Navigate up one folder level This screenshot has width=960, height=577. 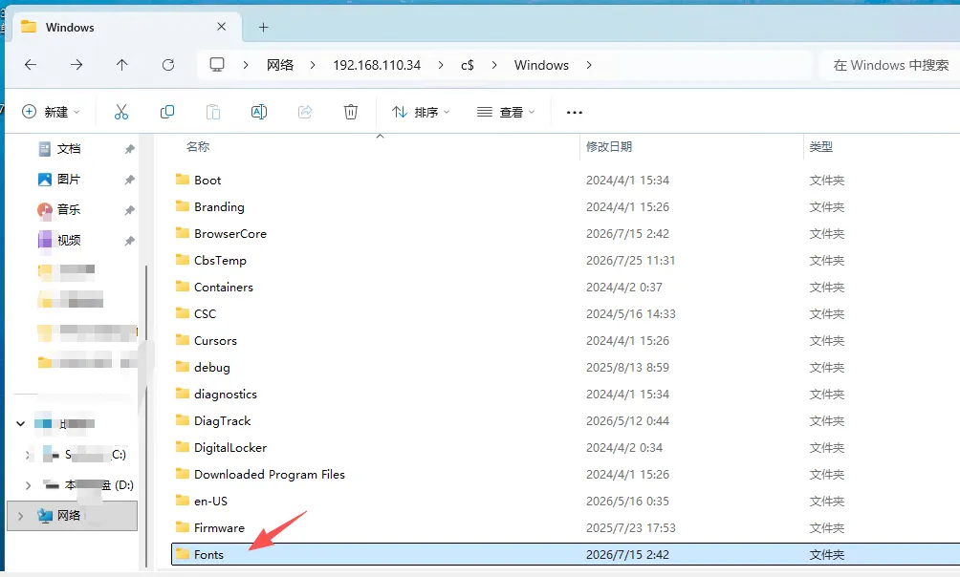[121, 65]
